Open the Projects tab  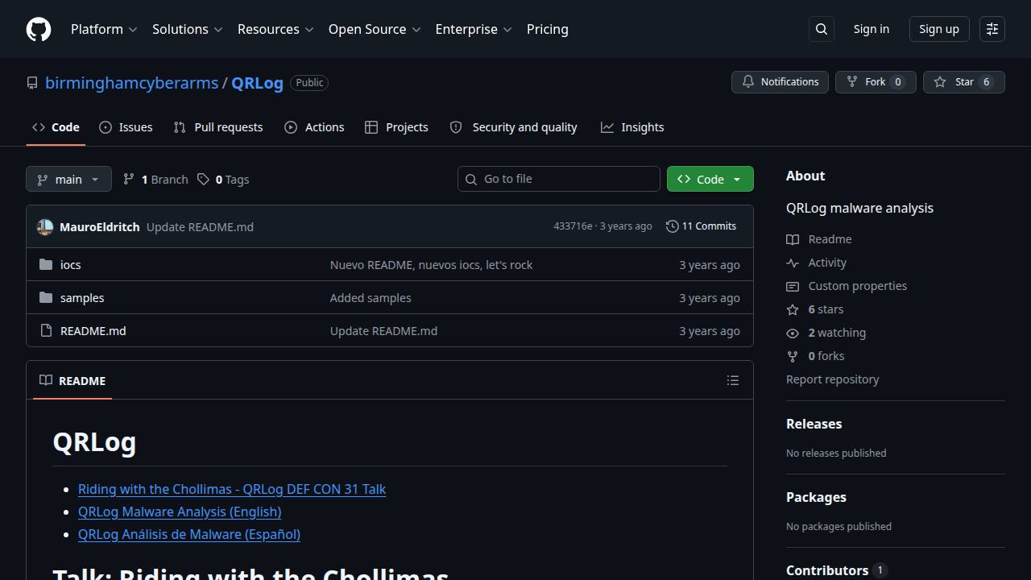pyautogui.click(x=396, y=127)
